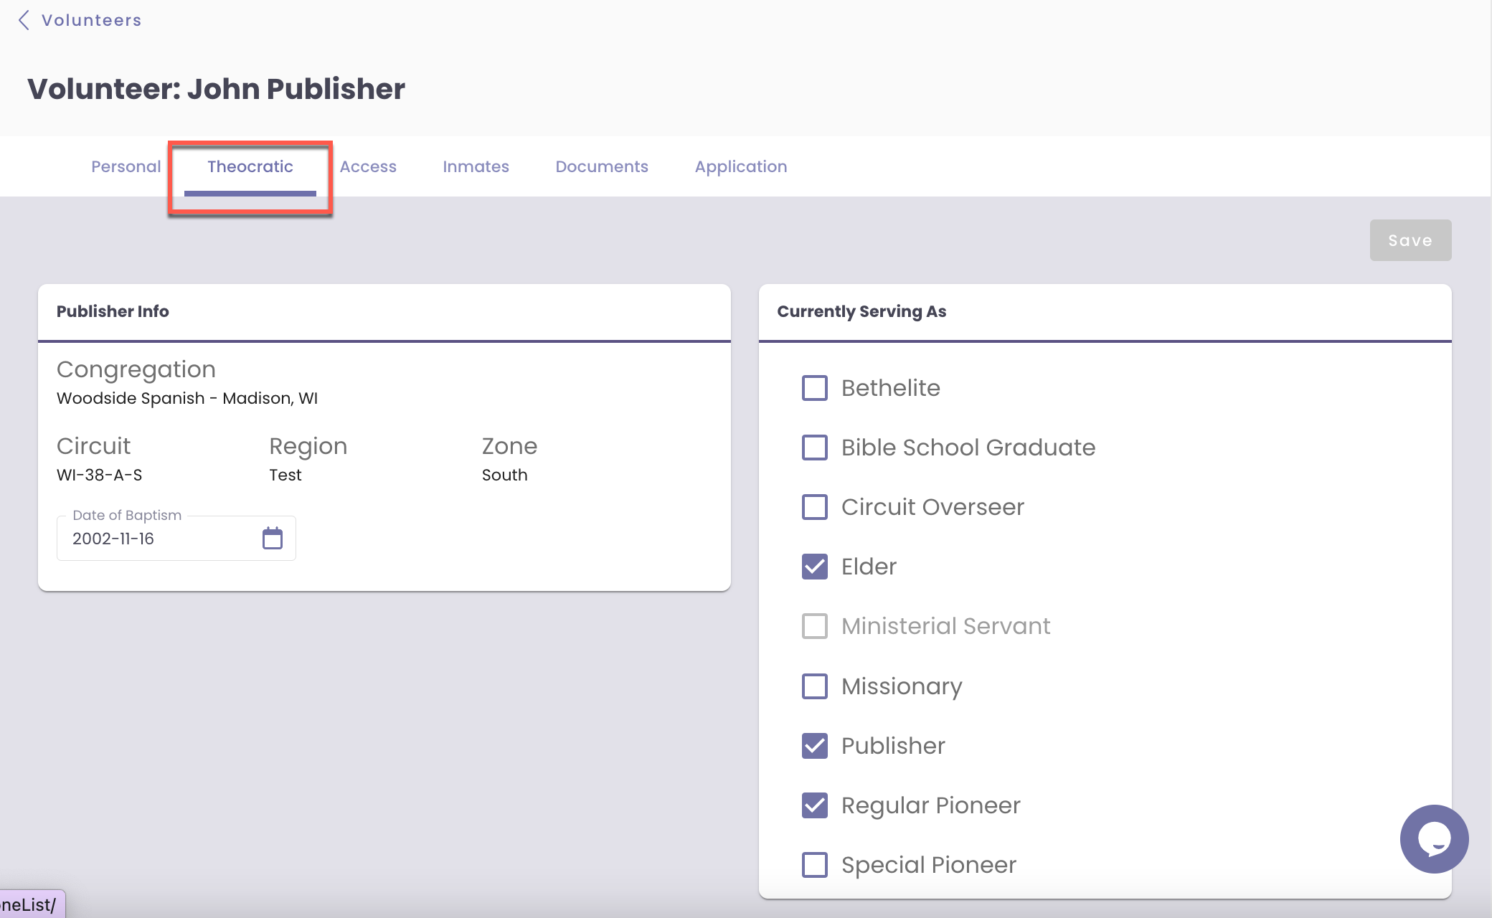
Task: Check the Bethelite checkbox
Action: pos(814,388)
